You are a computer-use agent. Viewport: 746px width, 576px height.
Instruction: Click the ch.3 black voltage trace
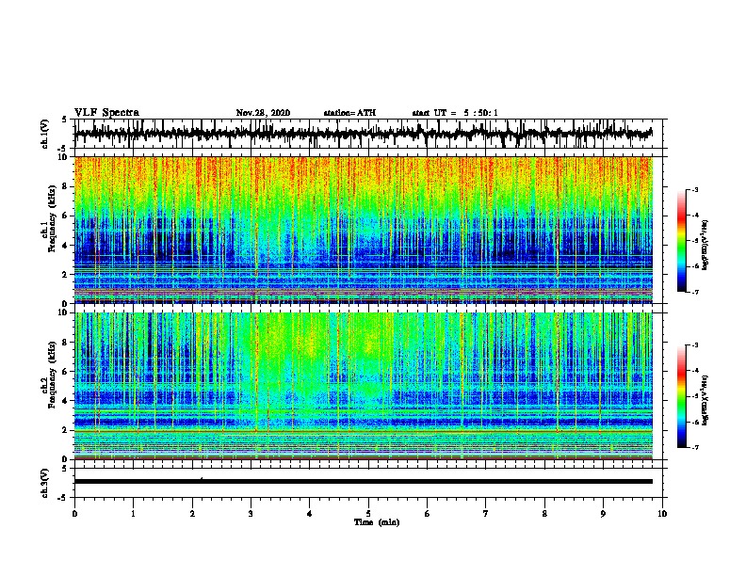(364, 482)
